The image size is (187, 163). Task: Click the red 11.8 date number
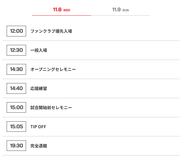[57, 10]
